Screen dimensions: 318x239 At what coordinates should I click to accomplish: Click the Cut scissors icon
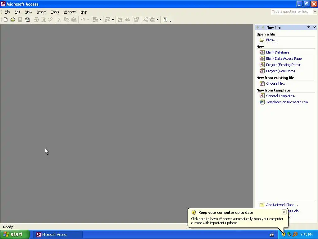(x=59, y=20)
